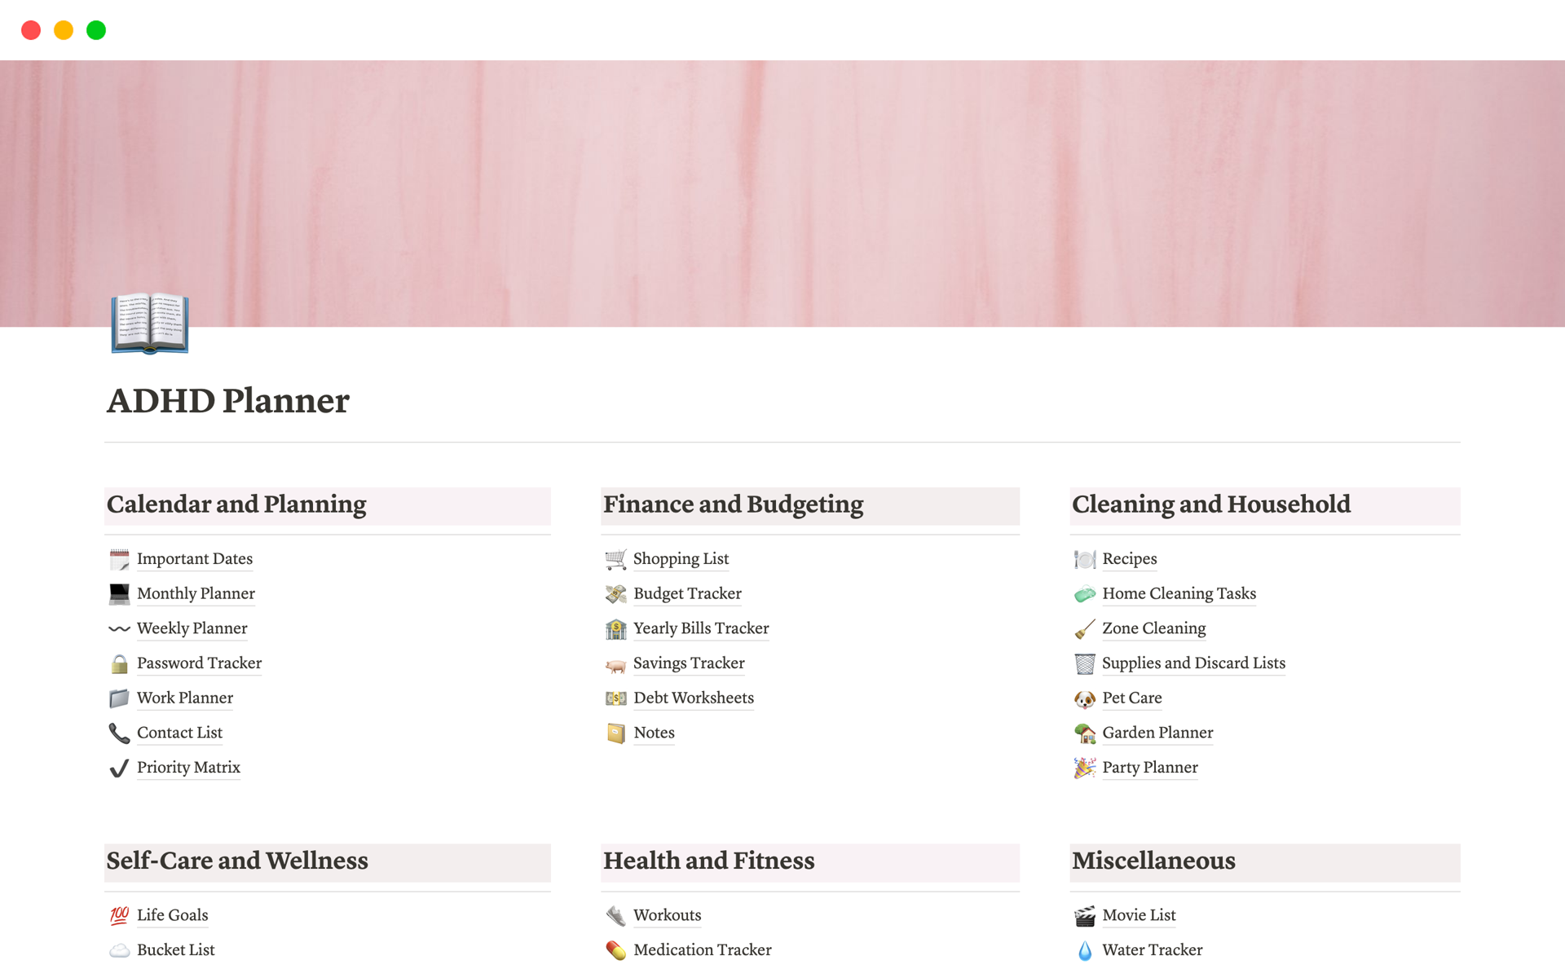Click the Life Goals link
The image size is (1565, 978).
172,915
